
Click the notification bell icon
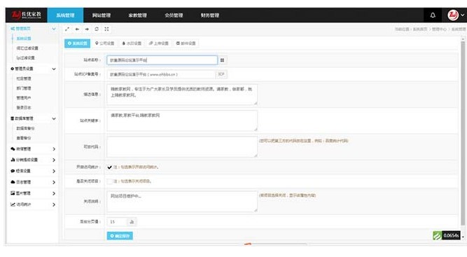[x=433, y=15]
